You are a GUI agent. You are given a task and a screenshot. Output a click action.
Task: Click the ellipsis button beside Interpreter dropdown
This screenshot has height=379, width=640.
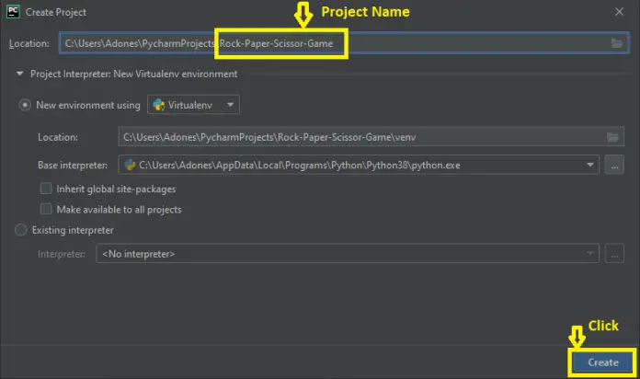[x=615, y=254]
